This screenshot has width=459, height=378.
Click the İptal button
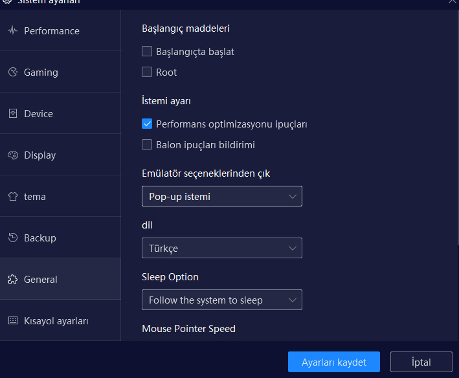pos(421,362)
